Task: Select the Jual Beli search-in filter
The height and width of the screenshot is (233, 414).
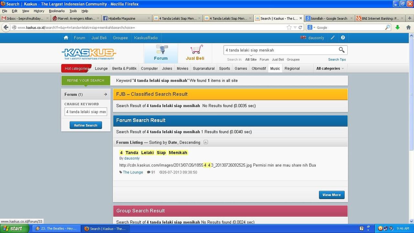Action: [278, 60]
